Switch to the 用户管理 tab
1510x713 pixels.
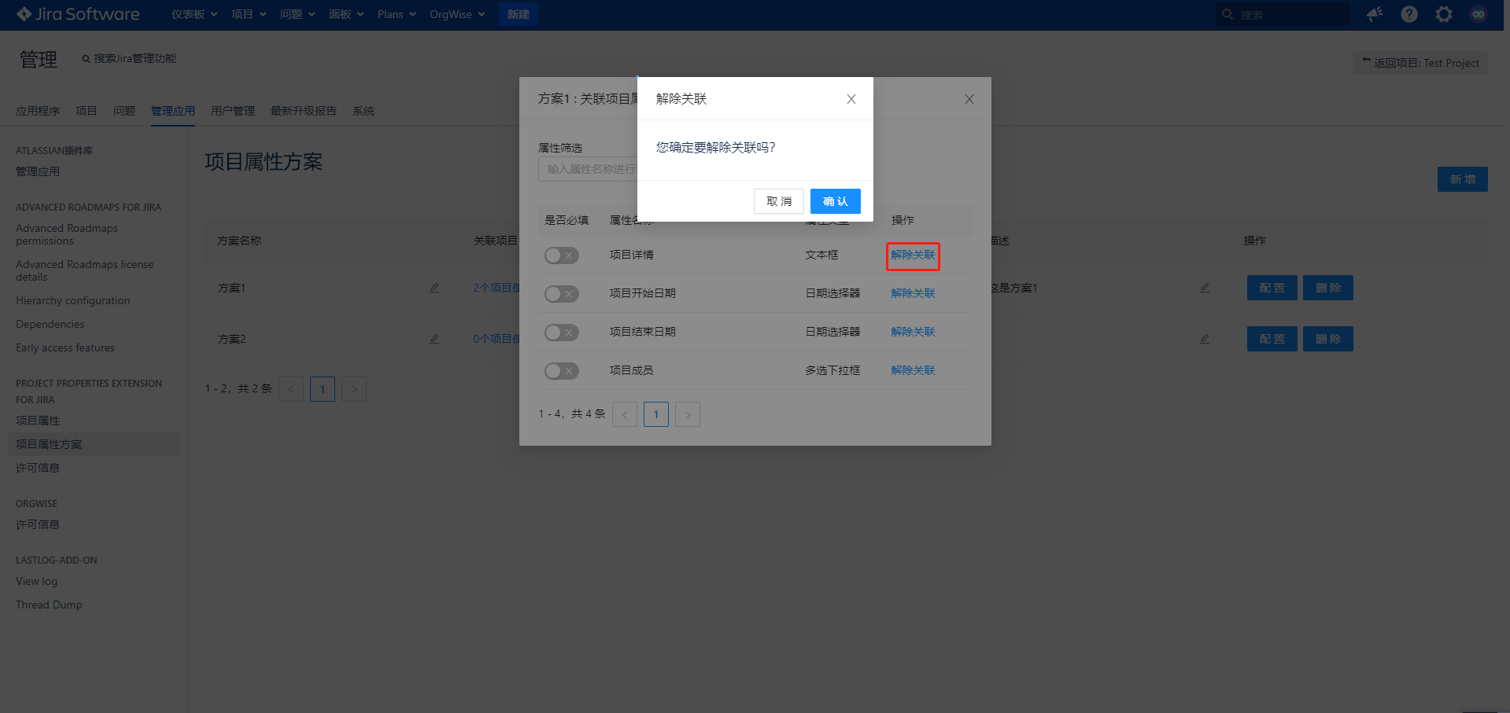[233, 111]
